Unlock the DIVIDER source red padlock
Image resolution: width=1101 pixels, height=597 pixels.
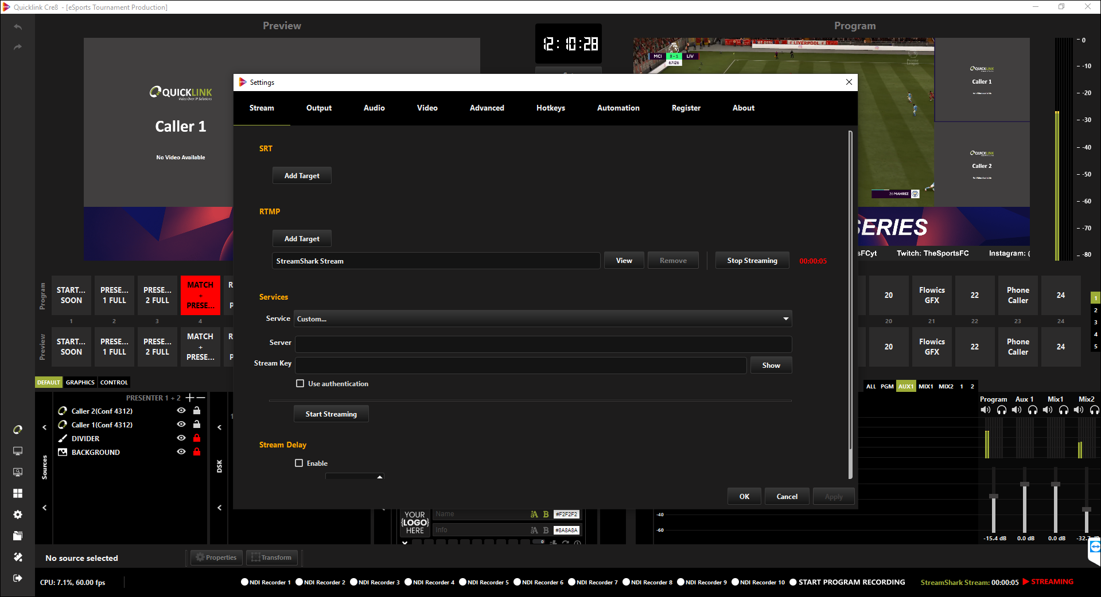[197, 438]
